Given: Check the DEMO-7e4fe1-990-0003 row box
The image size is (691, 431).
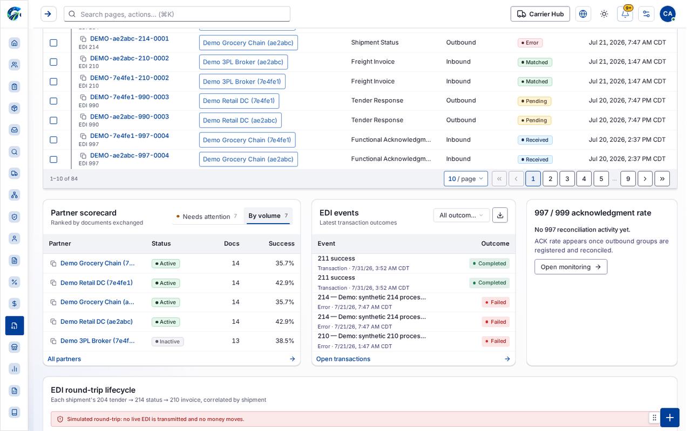Looking at the screenshot, I should [53, 101].
